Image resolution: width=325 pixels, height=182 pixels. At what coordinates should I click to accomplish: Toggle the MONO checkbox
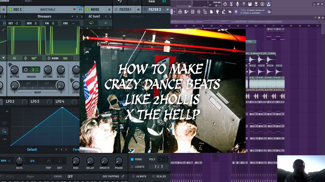tap(132, 159)
